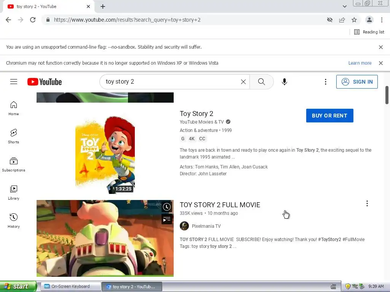
Task: Click the G rating badge
Action: pos(183,139)
